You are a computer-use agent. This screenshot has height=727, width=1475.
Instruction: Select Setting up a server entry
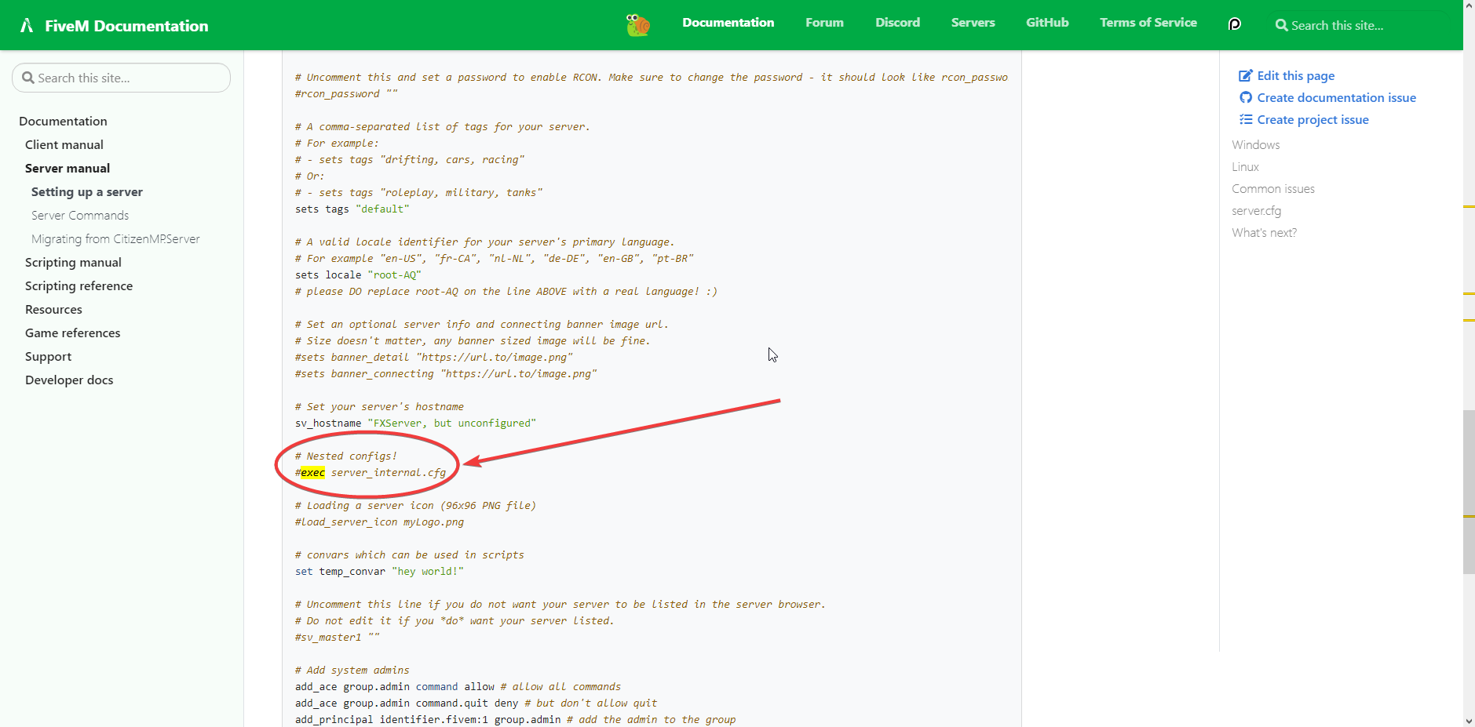(86, 191)
